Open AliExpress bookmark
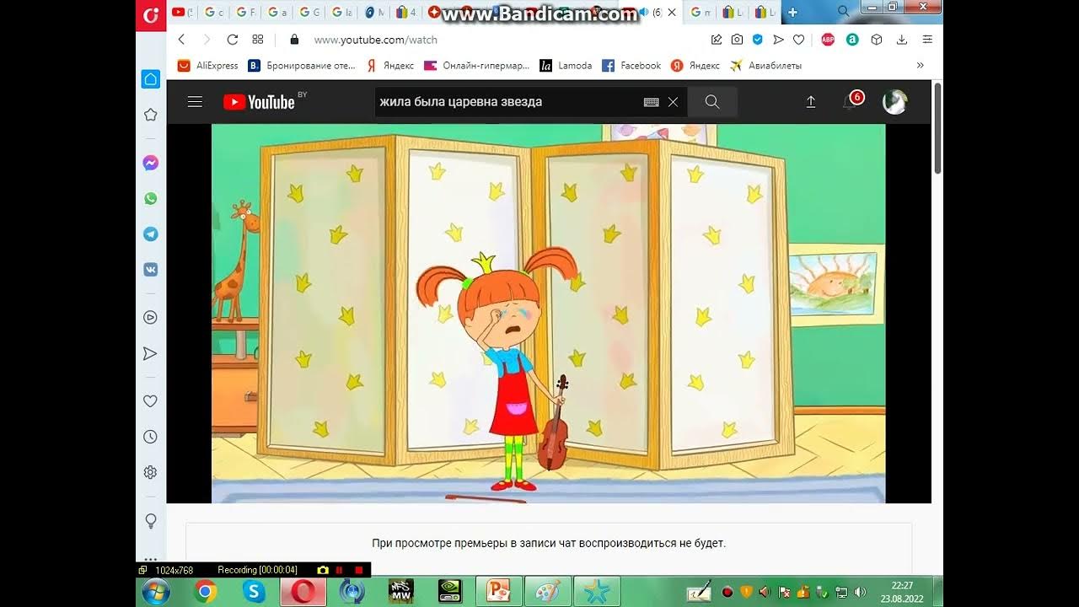The image size is (1079, 607). (x=208, y=65)
